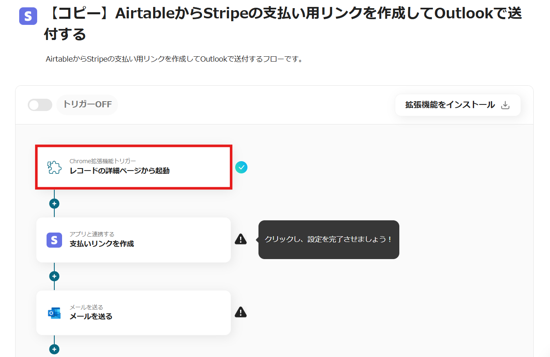Click the アプリと連携する label
Screen dimensions: 550x357
click(92, 234)
